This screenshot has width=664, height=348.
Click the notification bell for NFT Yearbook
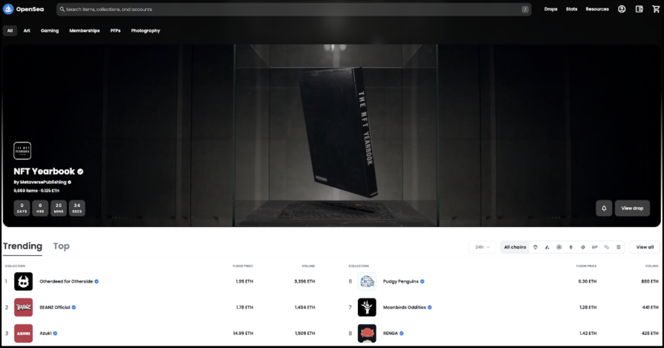click(604, 208)
